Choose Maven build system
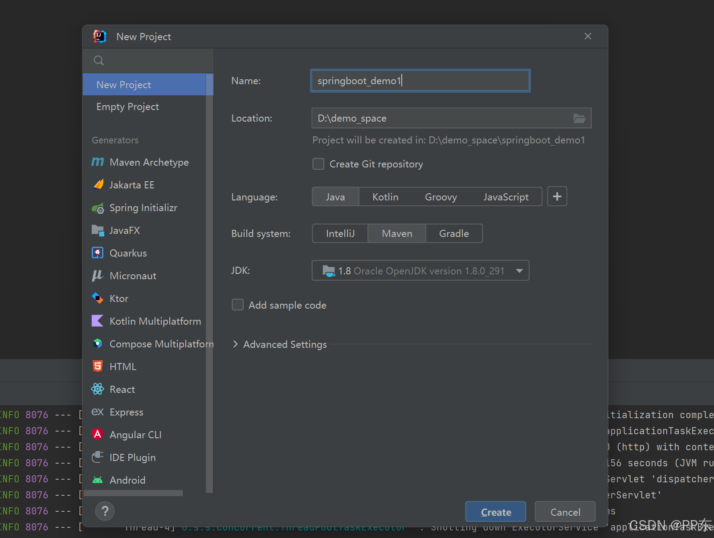 point(397,233)
